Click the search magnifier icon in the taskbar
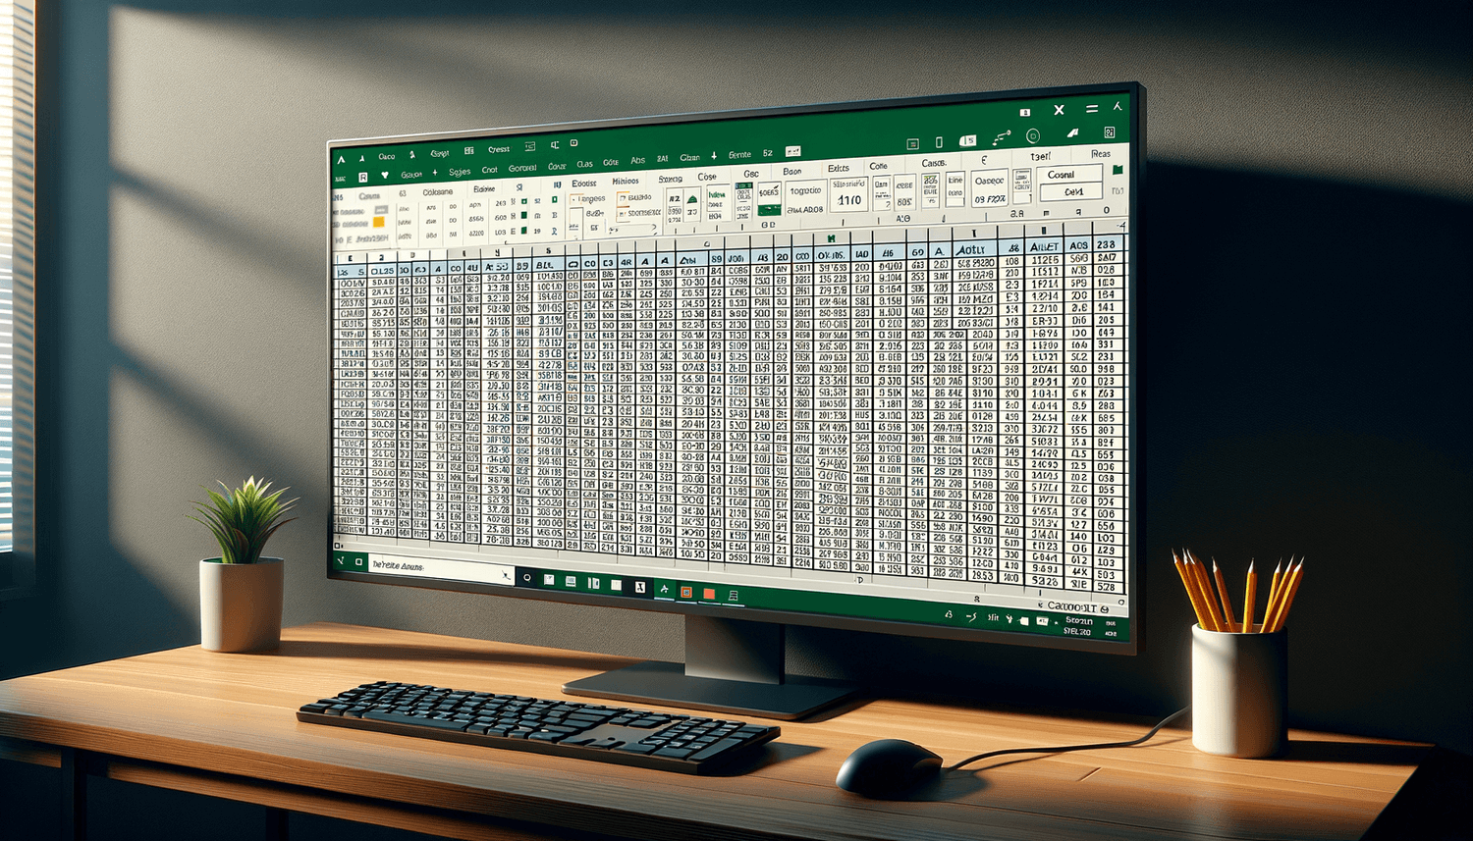Image resolution: width=1473 pixels, height=841 pixels. (x=526, y=578)
